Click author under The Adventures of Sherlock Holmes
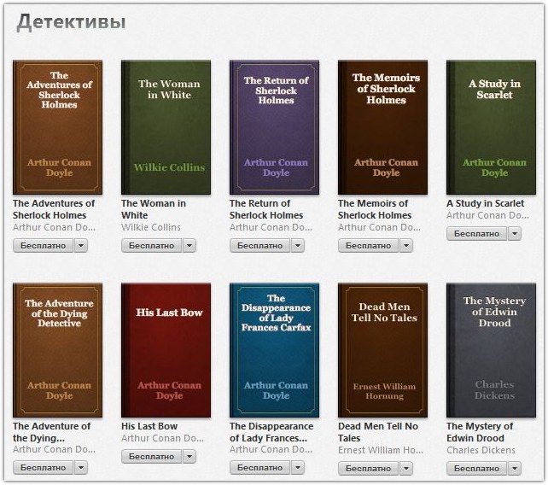 click(x=54, y=227)
